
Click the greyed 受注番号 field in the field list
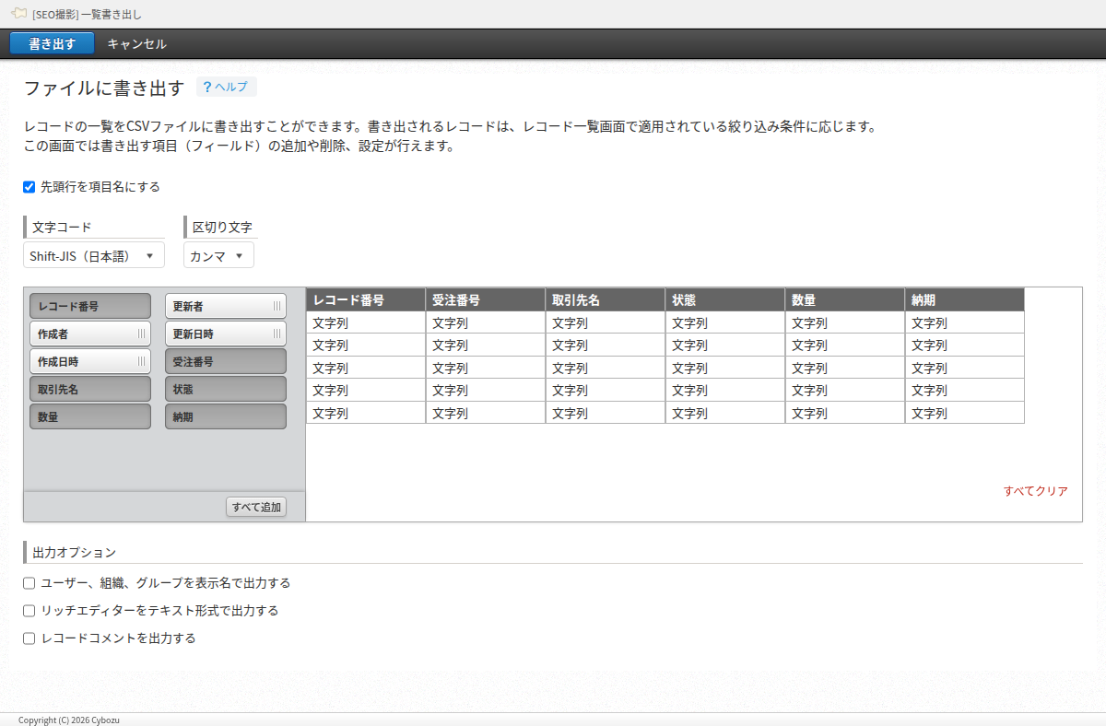point(226,361)
